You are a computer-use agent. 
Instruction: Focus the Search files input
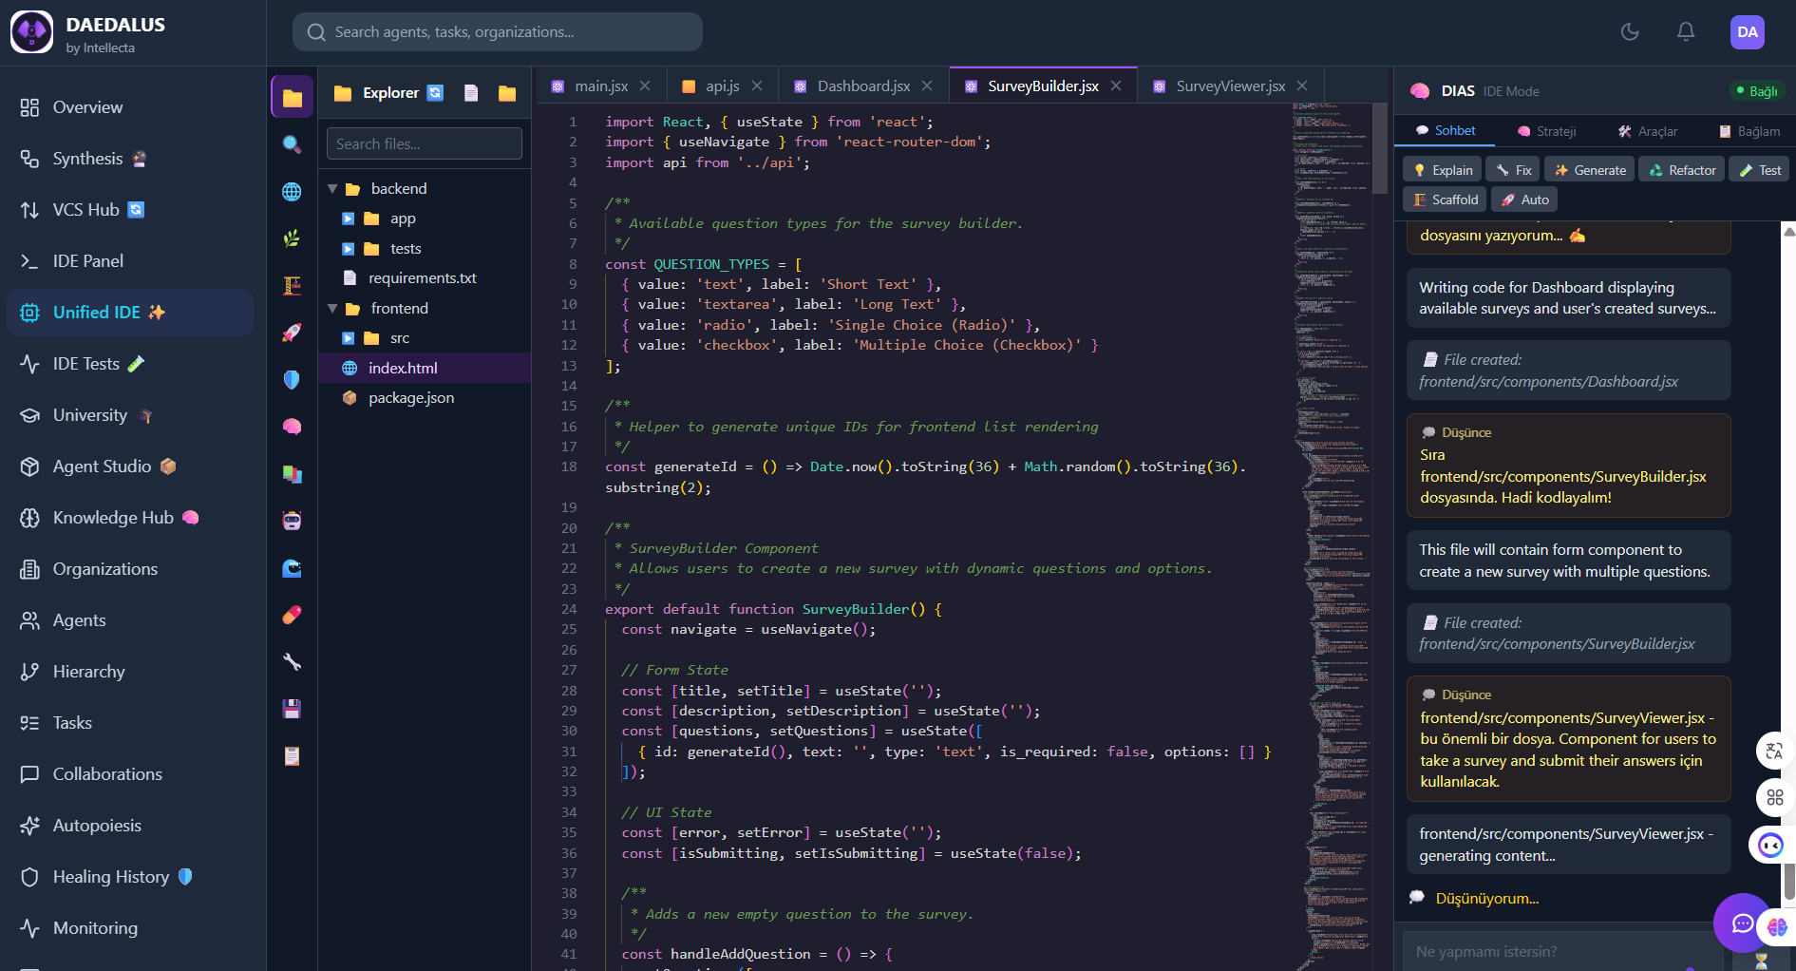point(425,143)
